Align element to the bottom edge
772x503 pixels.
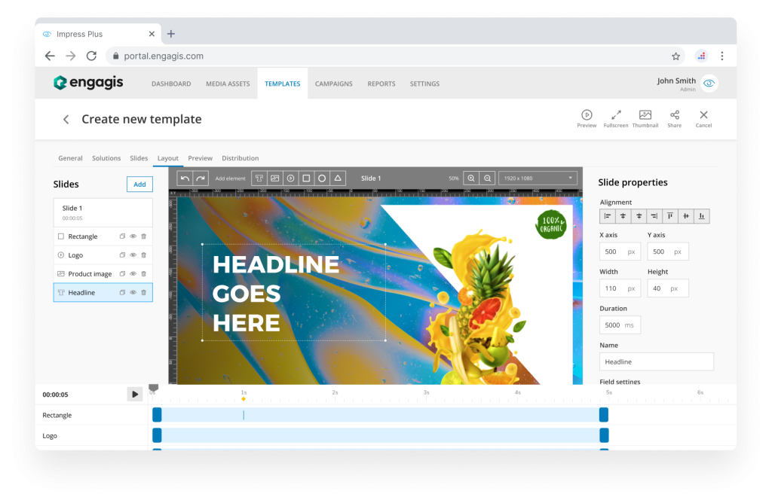(702, 216)
